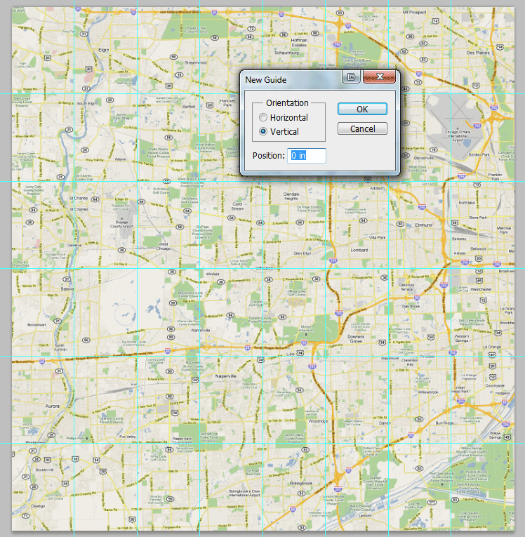Viewport: 525px width, 537px height.
Task: Click the Lombard label on map
Action: pyautogui.click(x=359, y=250)
